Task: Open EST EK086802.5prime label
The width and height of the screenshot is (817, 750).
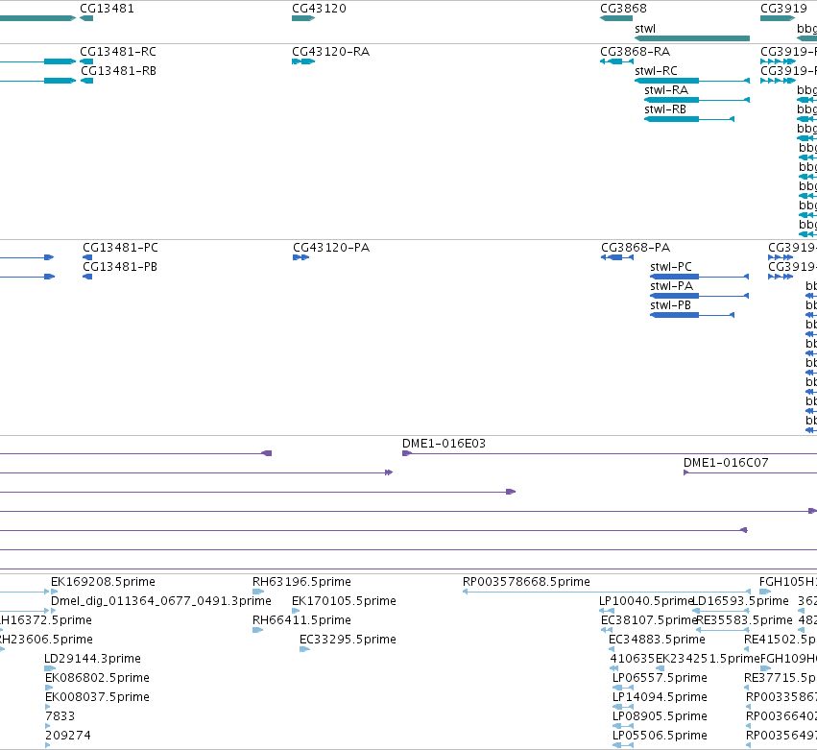Action: pos(97,678)
